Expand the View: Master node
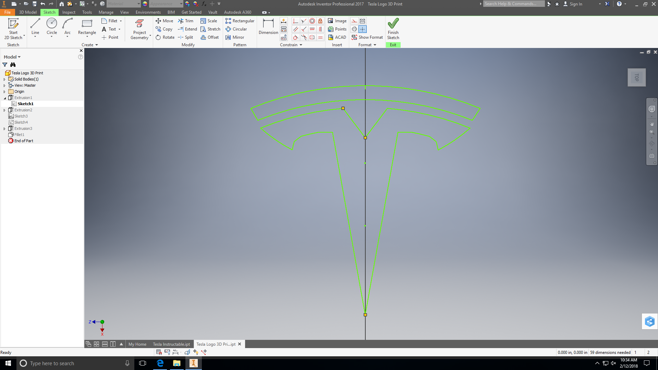Screen dimensions: 658x370 click(x=4, y=85)
